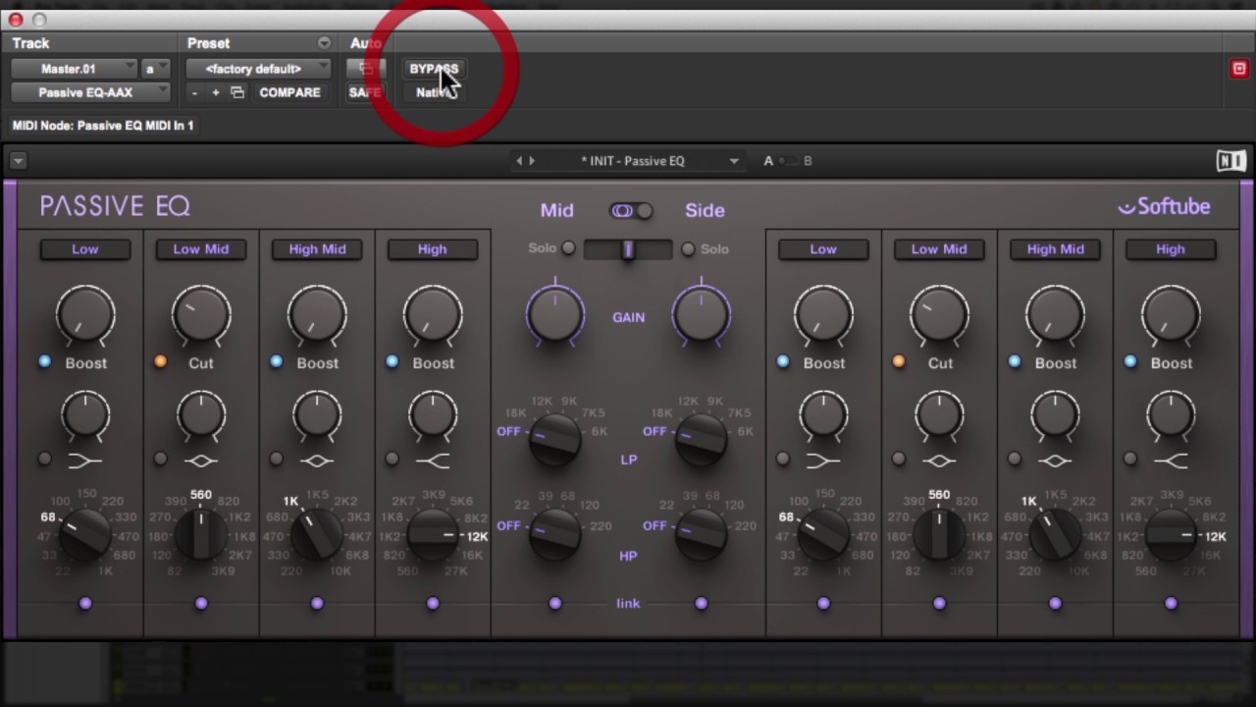Click the red target button in plug-in header
Image resolution: width=1256 pixels, height=707 pixels.
click(1239, 69)
